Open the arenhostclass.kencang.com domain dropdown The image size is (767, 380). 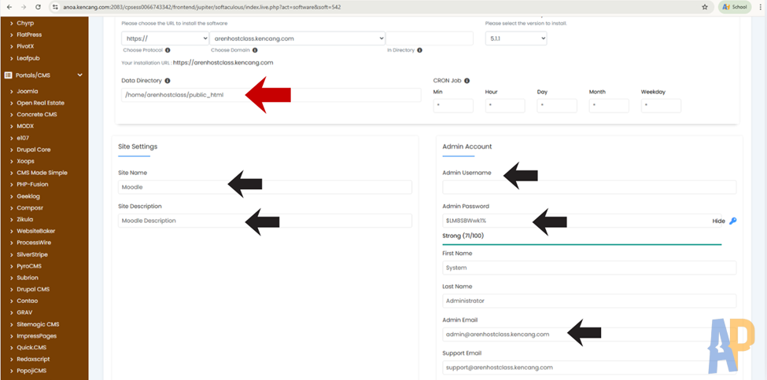coord(297,38)
